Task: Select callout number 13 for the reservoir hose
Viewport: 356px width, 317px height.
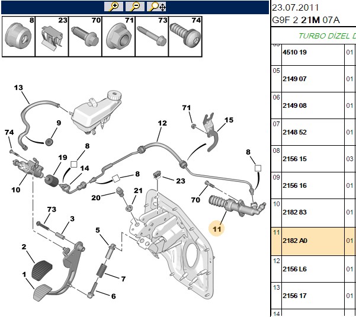Action: point(18,88)
